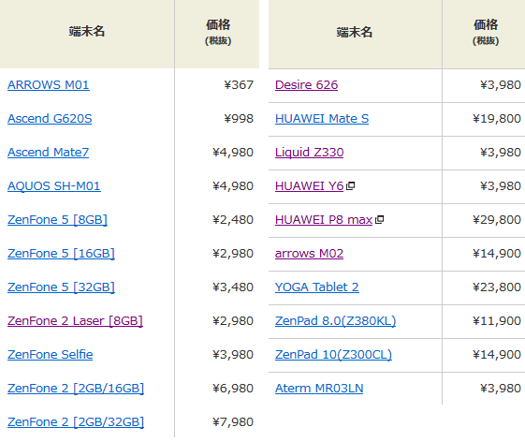Open the YOGA Tablet 2 link

click(316, 287)
